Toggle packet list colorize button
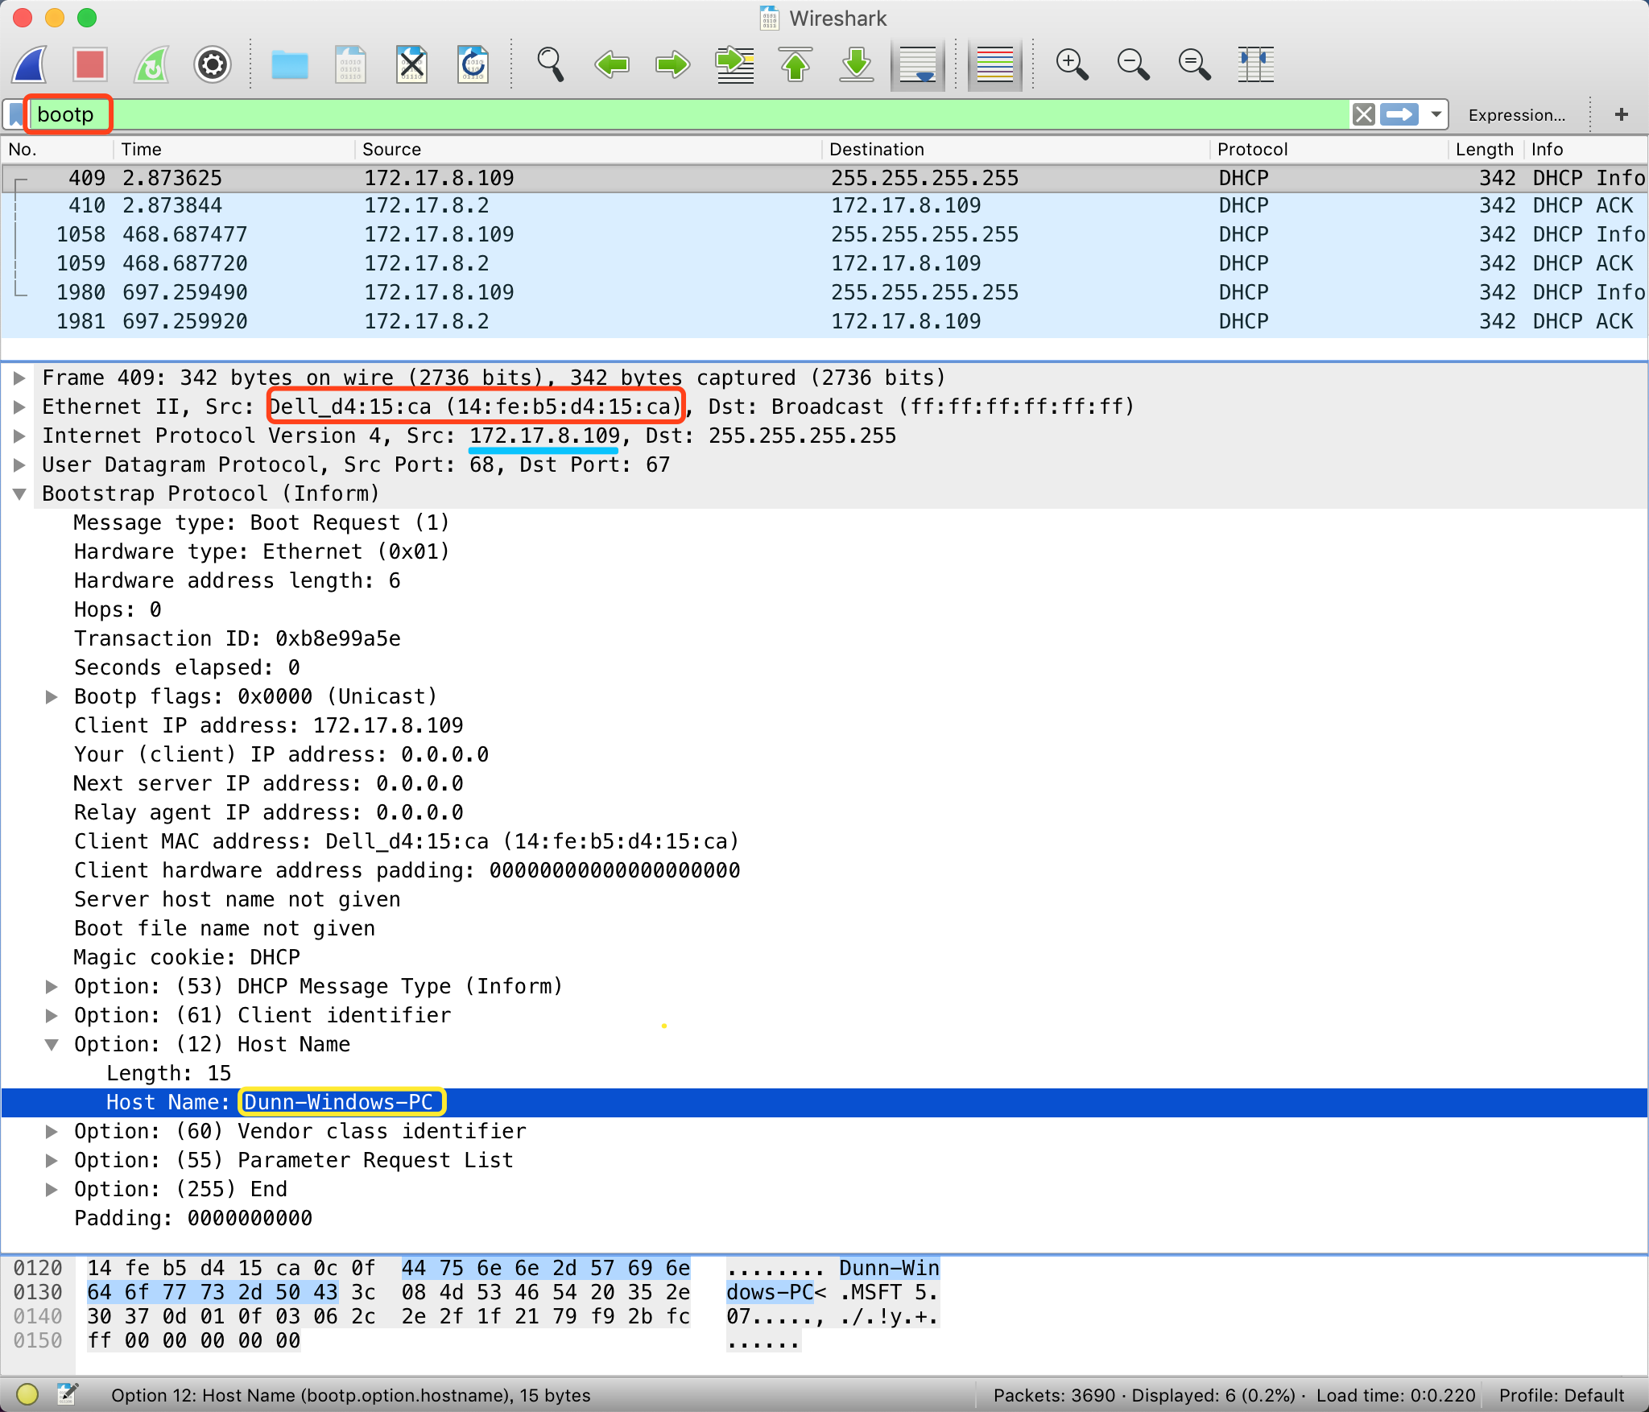 click(994, 64)
